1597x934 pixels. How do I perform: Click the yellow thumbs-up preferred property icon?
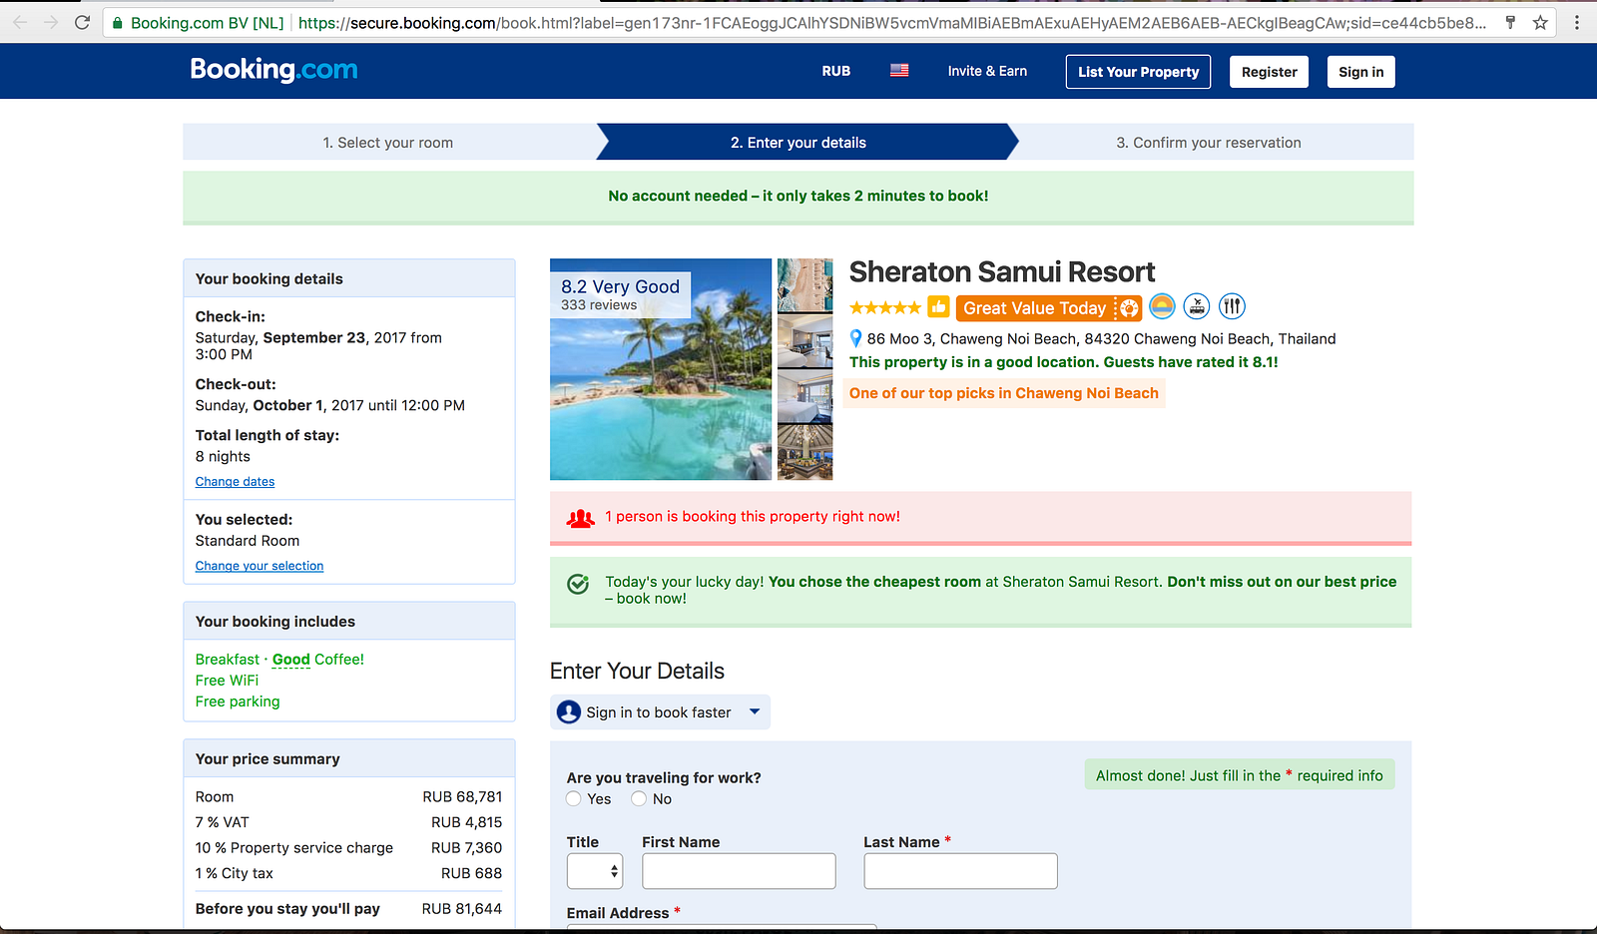point(938,307)
